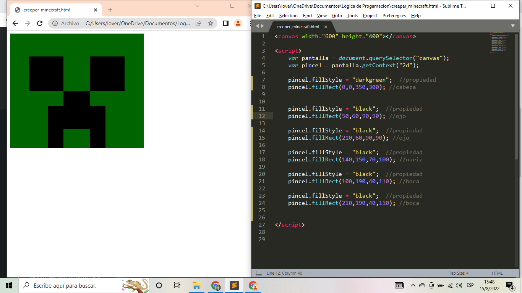Open the Selection menu

(x=288, y=16)
